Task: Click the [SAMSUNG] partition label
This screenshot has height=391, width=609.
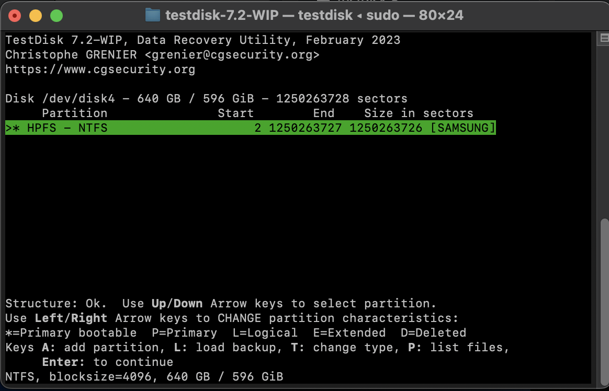Action: [x=463, y=128]
